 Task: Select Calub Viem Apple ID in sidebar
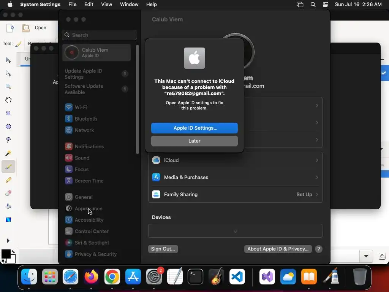click(96, 52)
